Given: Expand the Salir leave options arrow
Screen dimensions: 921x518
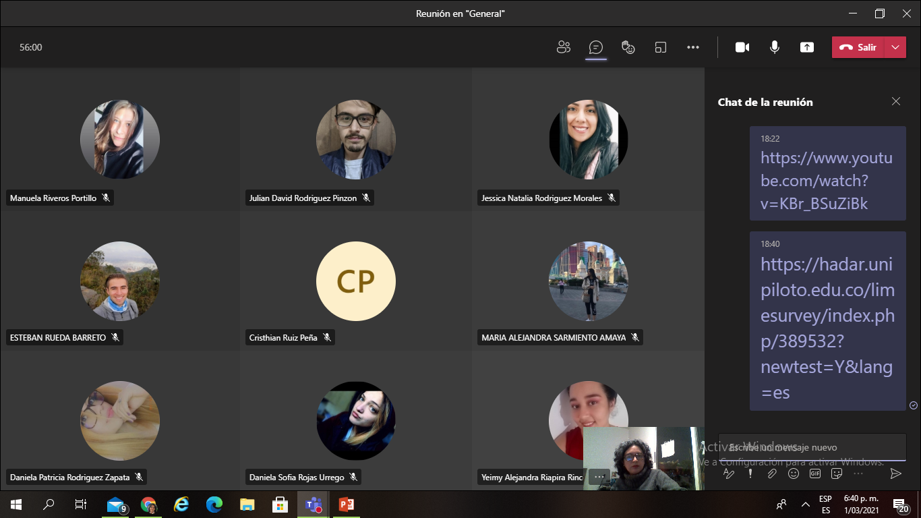Looking at the screenshot, I should [x=895, y=47].
